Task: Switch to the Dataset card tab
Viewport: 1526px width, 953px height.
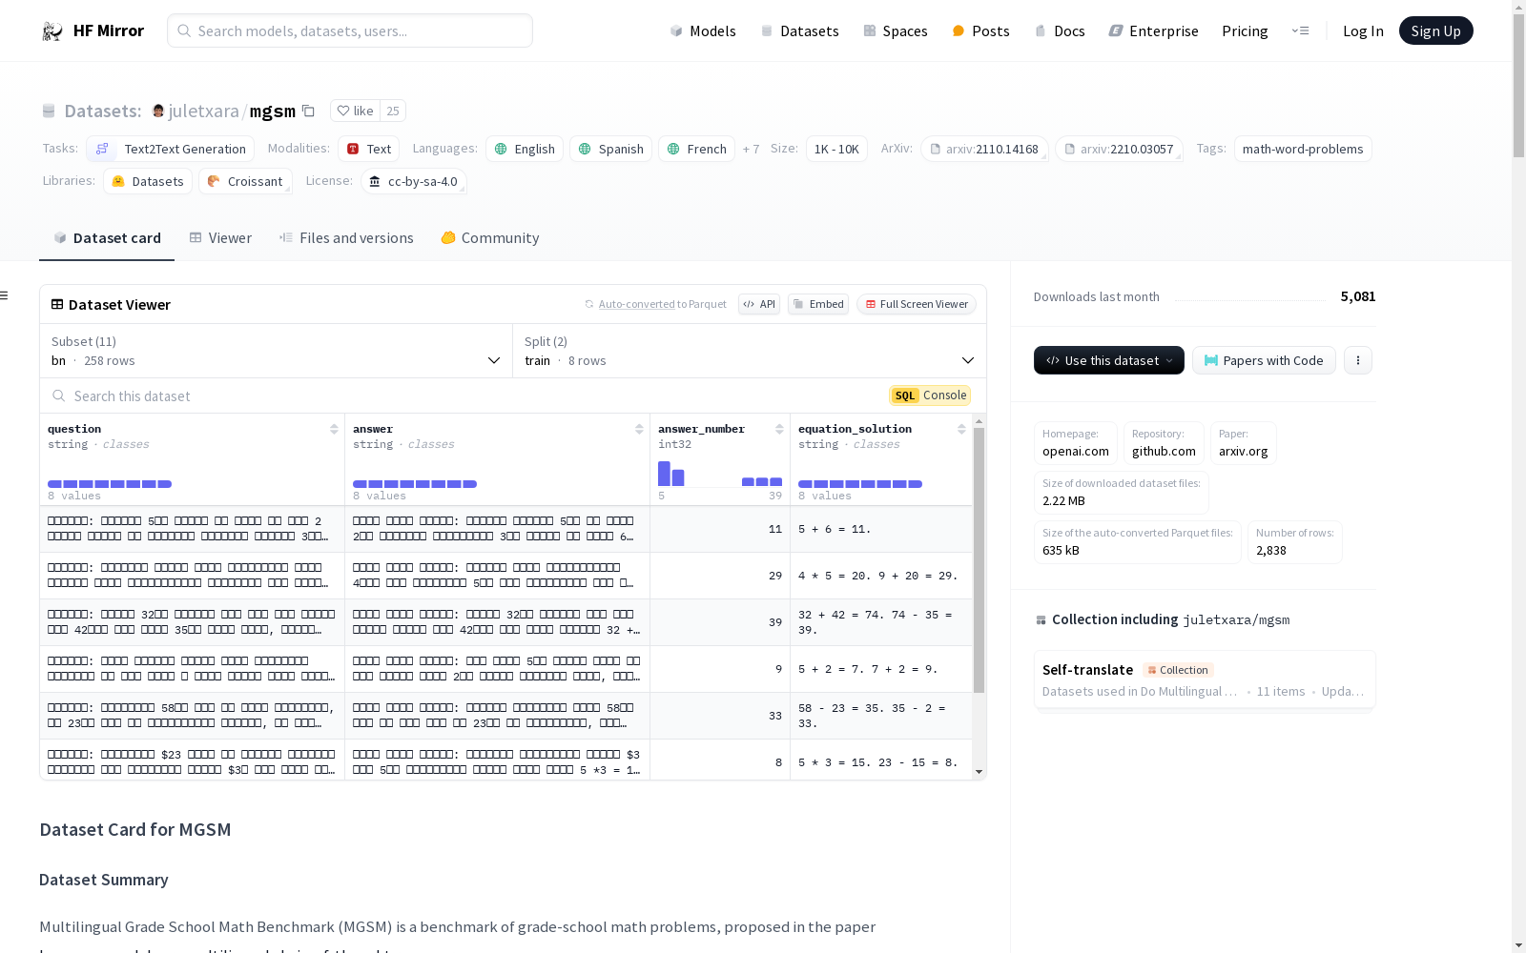Action: click(x=107, y=238)
